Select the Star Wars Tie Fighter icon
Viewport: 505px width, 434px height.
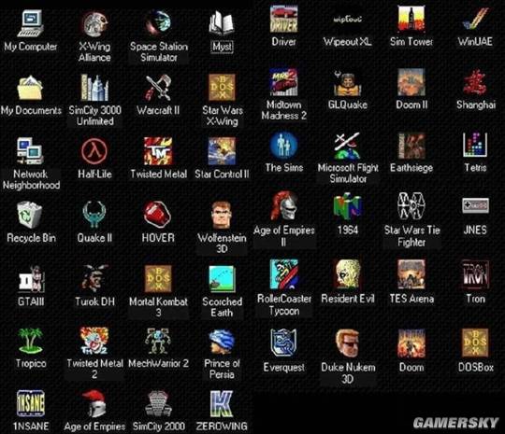(x=411, y=205)
